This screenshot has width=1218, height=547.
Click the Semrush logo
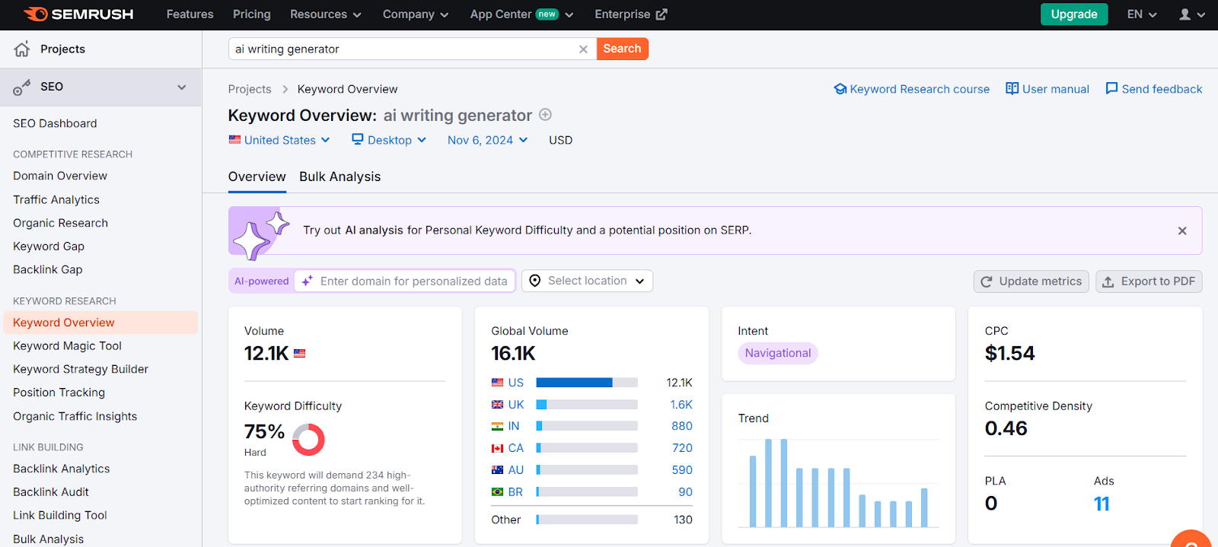click(78, 14)
